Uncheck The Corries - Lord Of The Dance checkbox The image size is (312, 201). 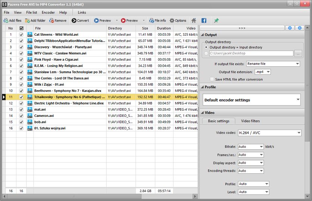(x=21, y=78)
